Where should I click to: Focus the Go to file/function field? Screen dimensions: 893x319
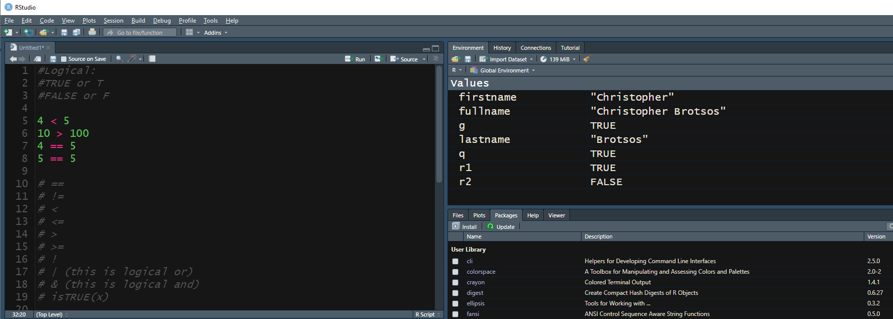pyautogui.click(x=140, y=32)
